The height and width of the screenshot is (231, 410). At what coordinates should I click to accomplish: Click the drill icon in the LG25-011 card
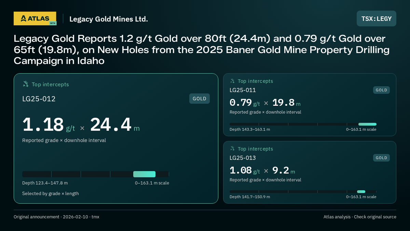click(x=232, y=81)
